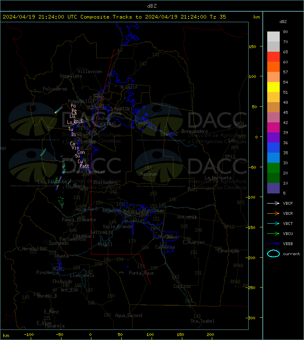Screen dimensions: 304x340
Task: Click the N_Calif map label
Action: coord(129,87)
